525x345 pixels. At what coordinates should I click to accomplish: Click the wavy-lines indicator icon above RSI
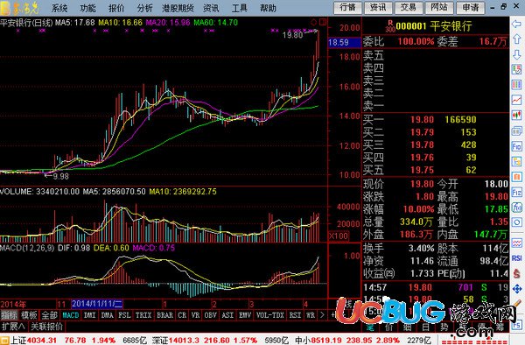(x=516, y=243)
